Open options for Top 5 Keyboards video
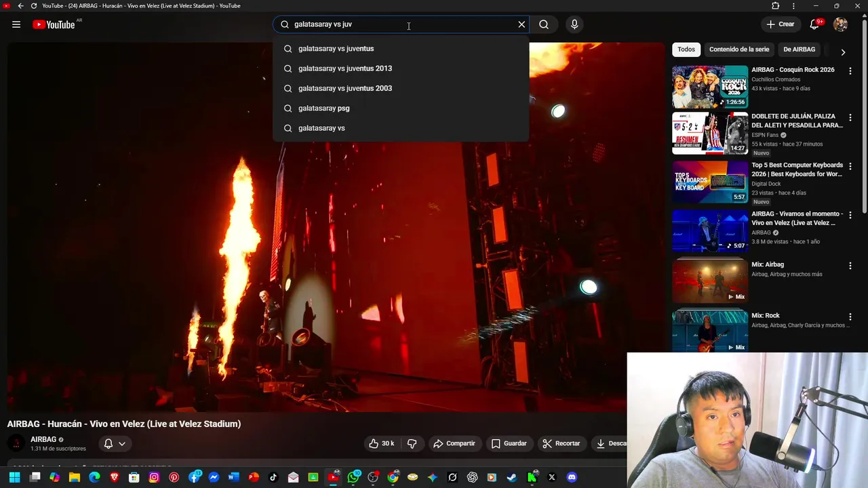This screenshot has height=488, width=868. (850, 167)
